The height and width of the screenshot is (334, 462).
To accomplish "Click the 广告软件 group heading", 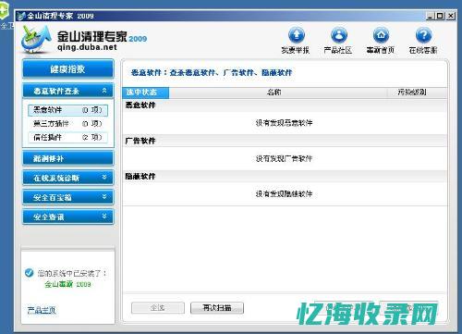I will point(140,141).
